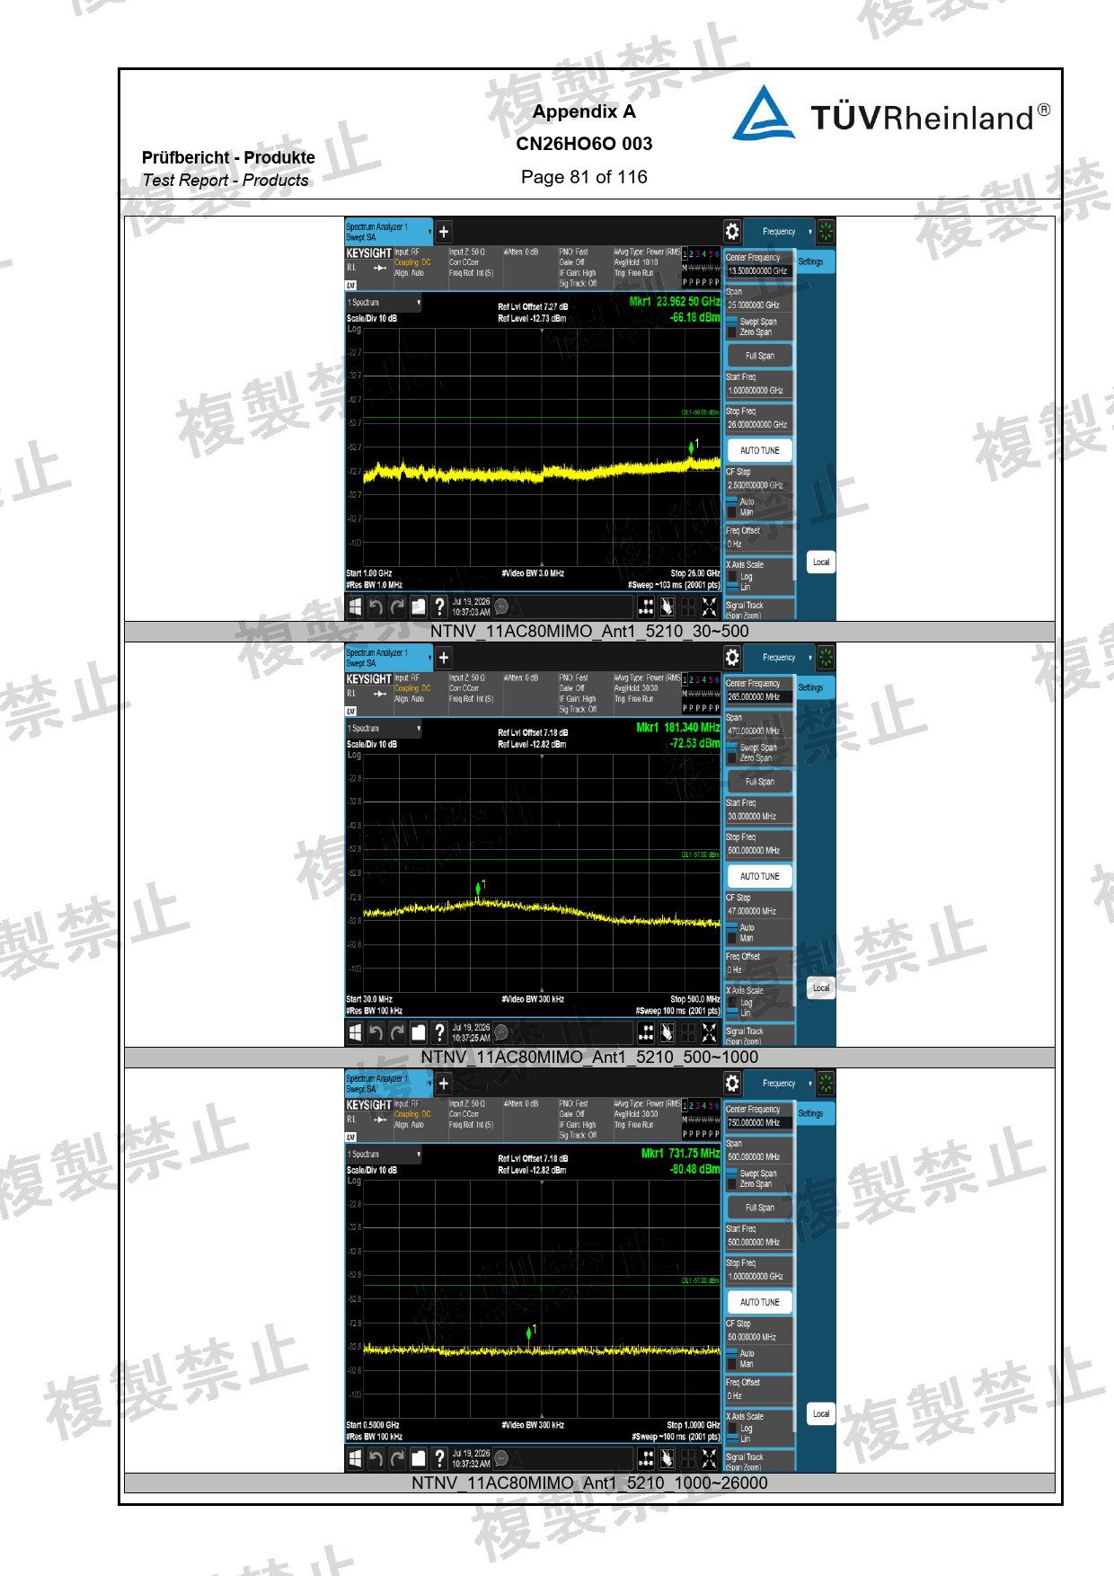
Task: Click green sweep indicator icon in 1–26 GHz analyzer
Action: click(x=826, y=232)
